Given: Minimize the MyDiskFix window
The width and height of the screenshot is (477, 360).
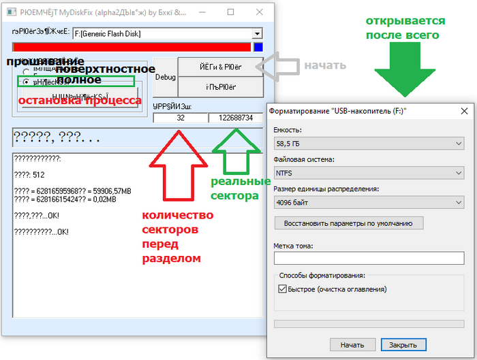Looking at the screenshot, I should tap(202, 12).
